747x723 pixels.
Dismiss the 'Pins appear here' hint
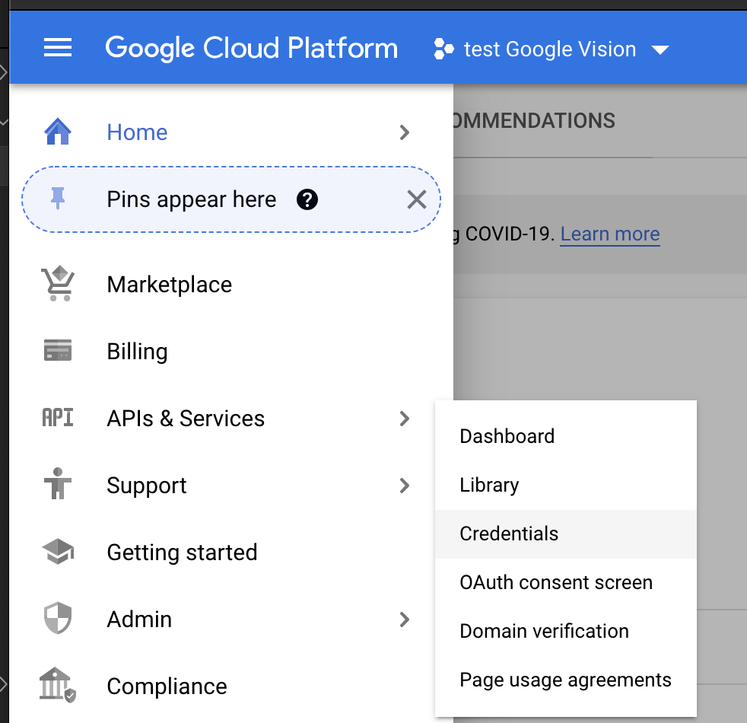(417, 199)
